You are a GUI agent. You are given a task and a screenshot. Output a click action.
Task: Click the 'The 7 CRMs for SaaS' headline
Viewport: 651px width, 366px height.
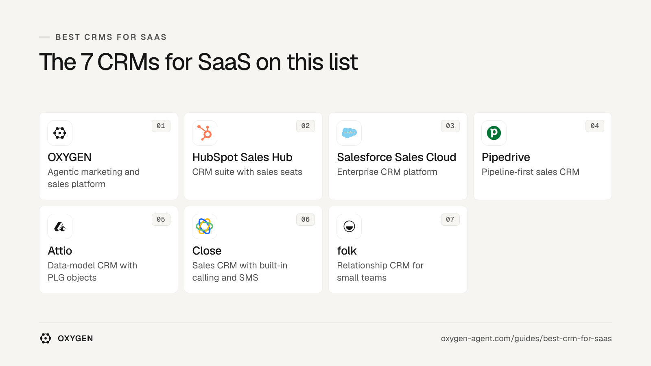[199, 62]
